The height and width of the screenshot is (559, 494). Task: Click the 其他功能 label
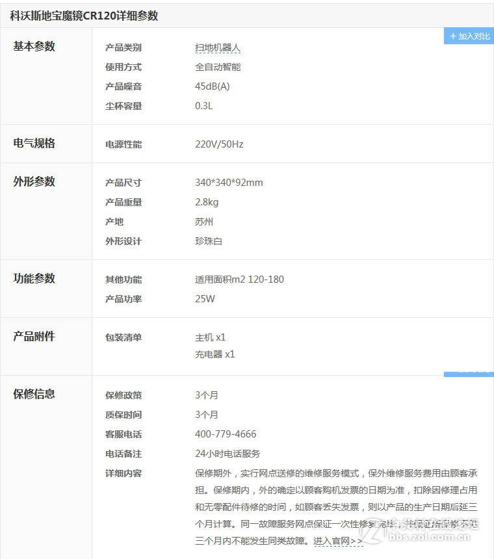(x=123, y=279)
